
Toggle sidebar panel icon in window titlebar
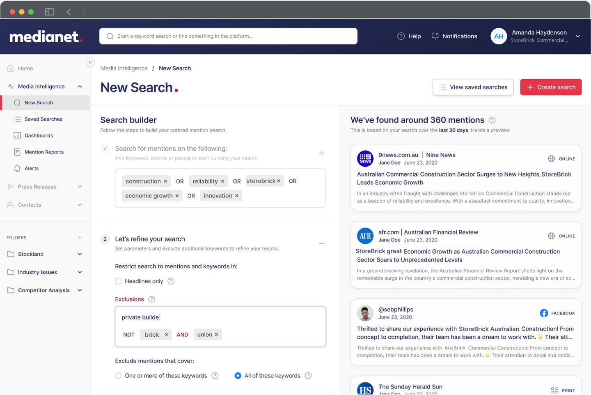point(49,11)
